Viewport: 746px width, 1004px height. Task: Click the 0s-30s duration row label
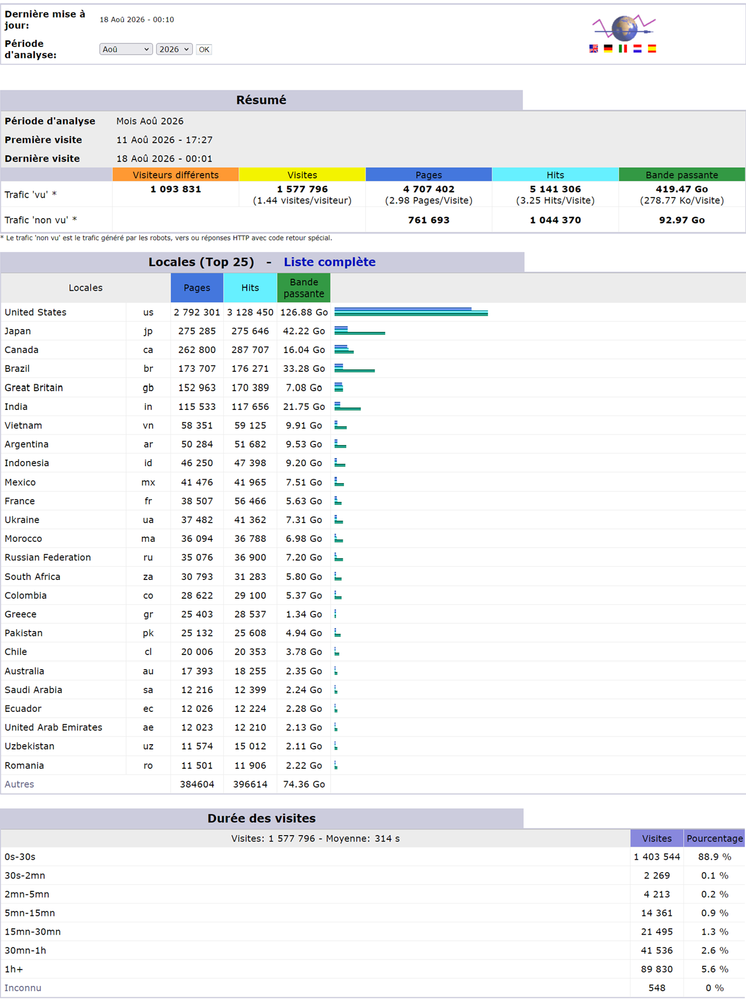click(x=20, y=857)
